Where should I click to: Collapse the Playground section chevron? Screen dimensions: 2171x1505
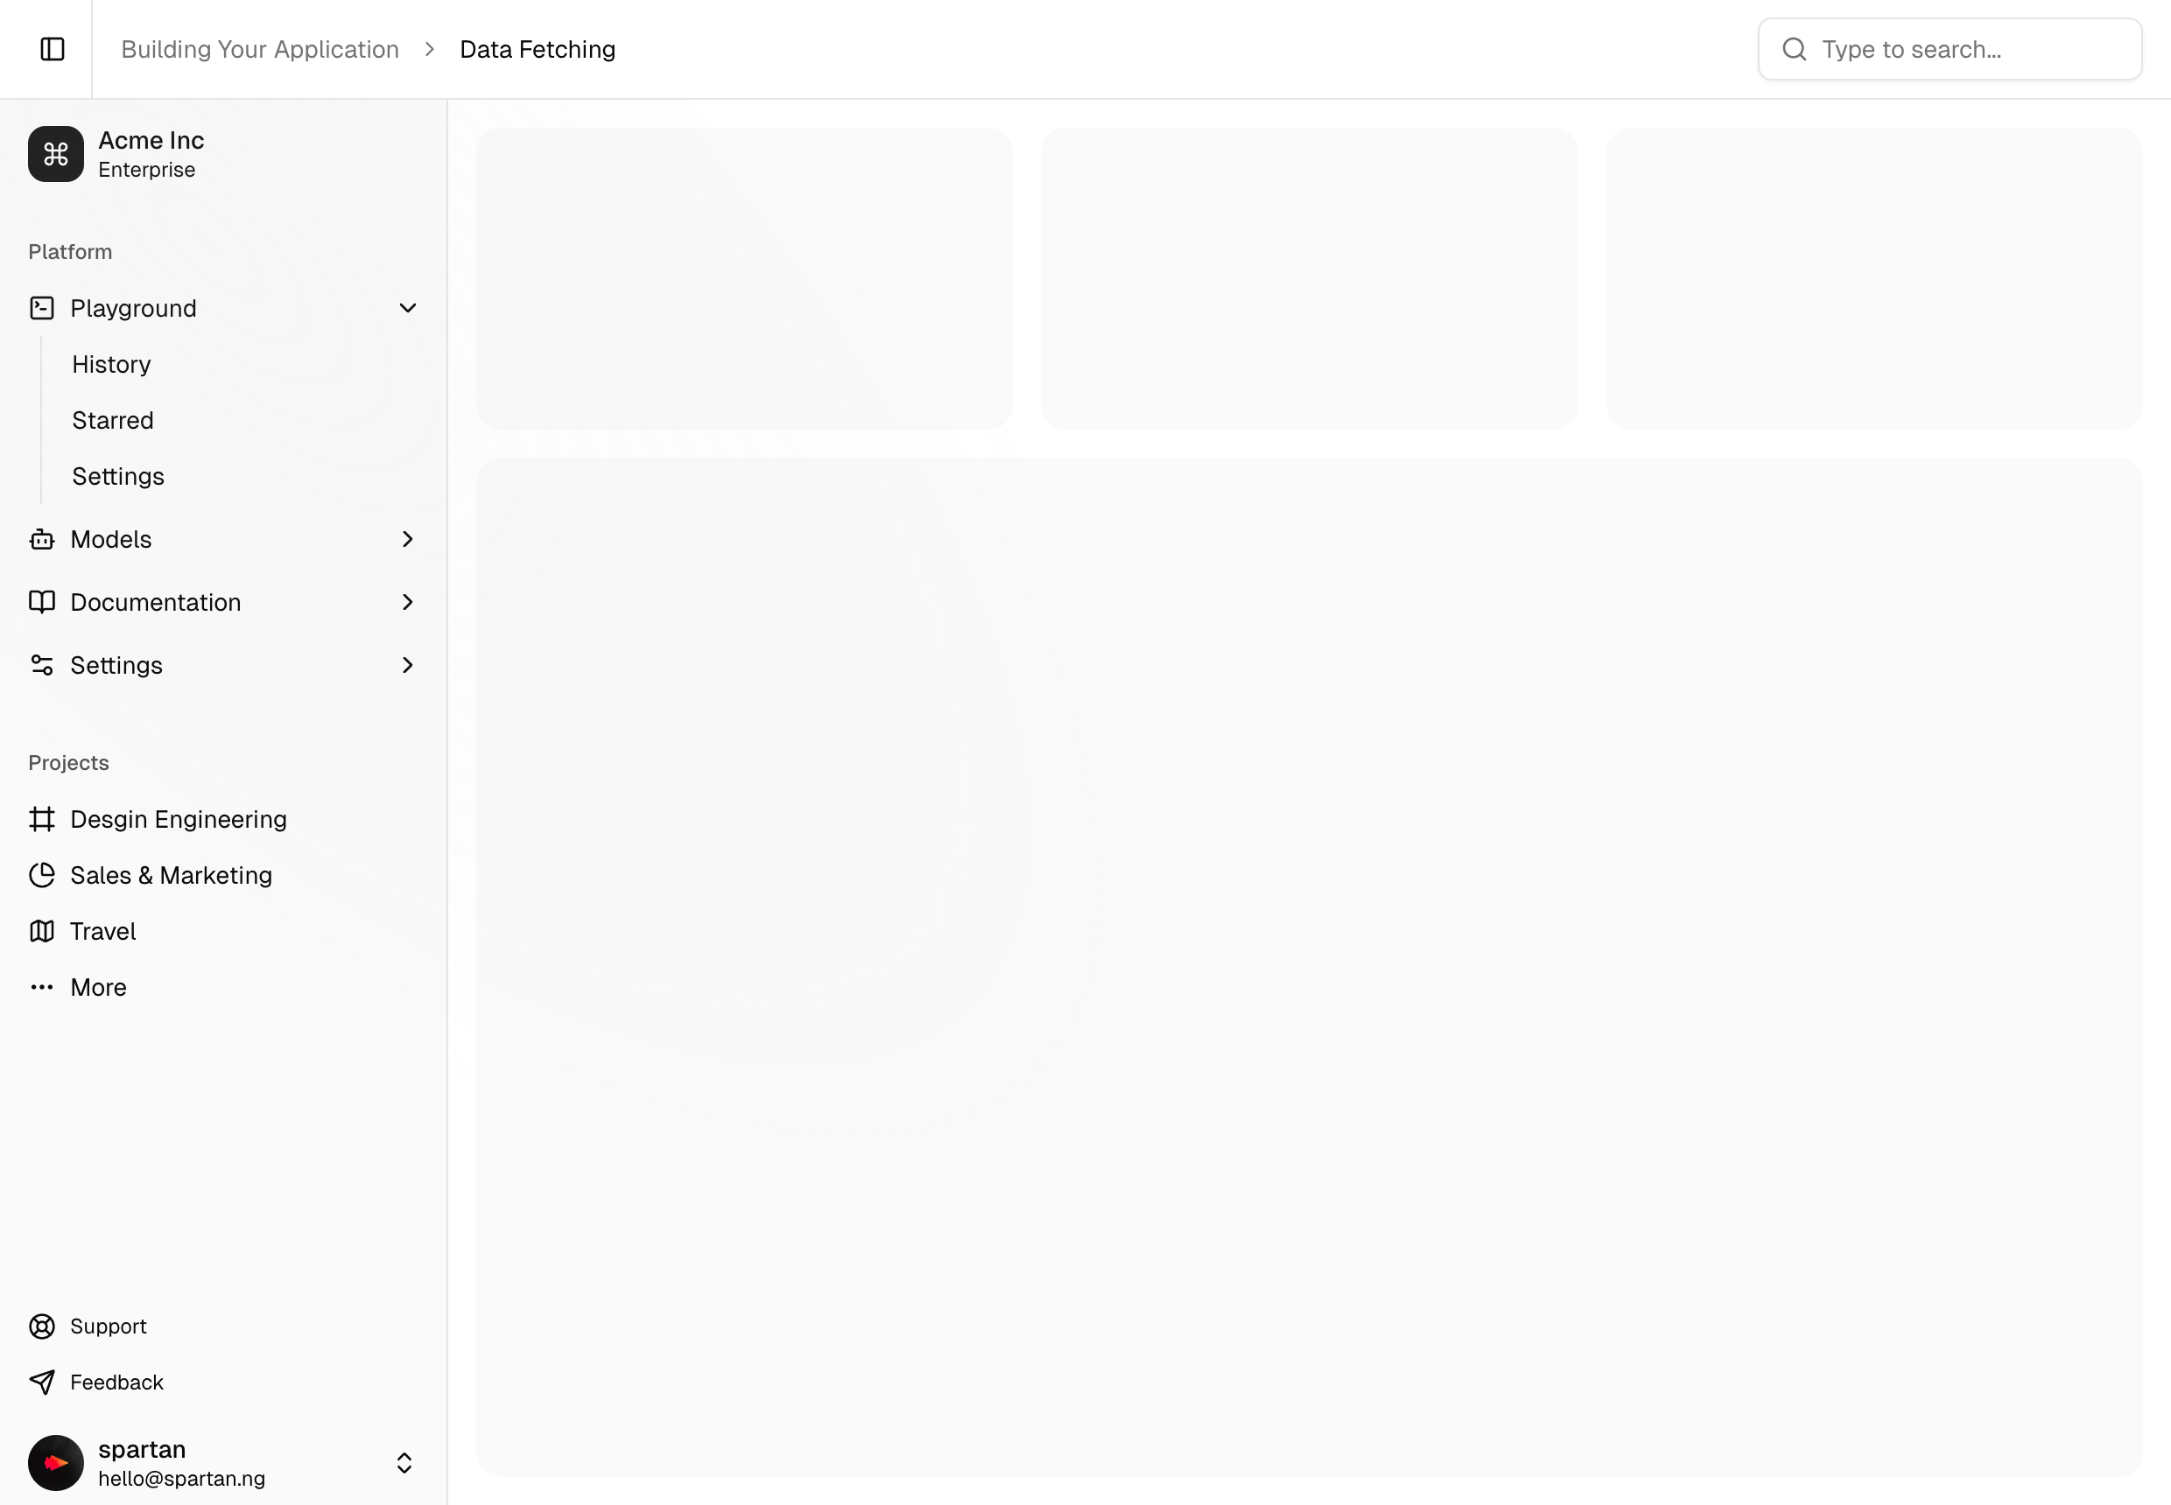[x=407, y=307]
